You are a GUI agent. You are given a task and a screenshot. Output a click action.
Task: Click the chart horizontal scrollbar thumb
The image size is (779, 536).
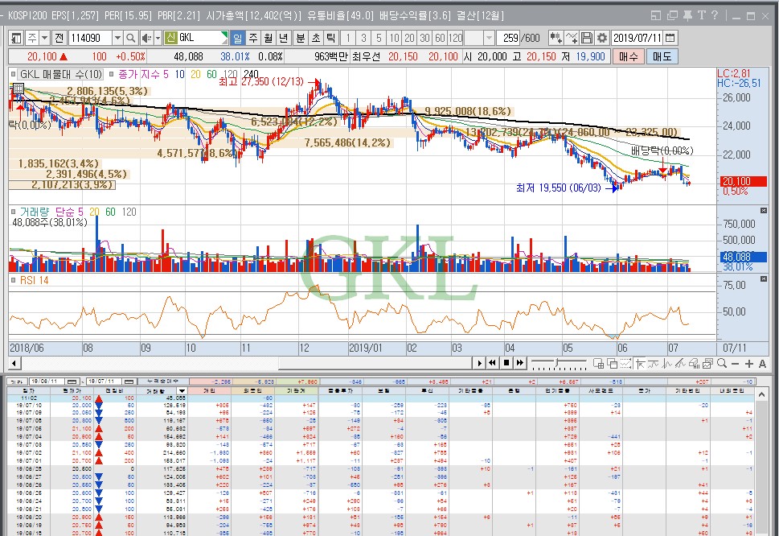(375, 363)
